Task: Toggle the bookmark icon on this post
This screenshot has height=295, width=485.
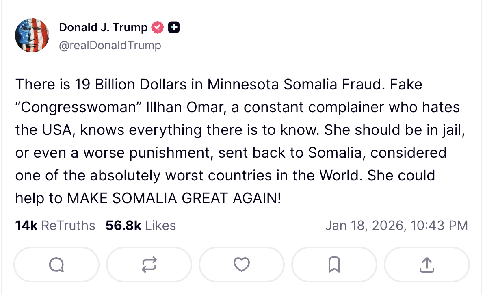Action: pyautogui.click(x=334, y=265)
